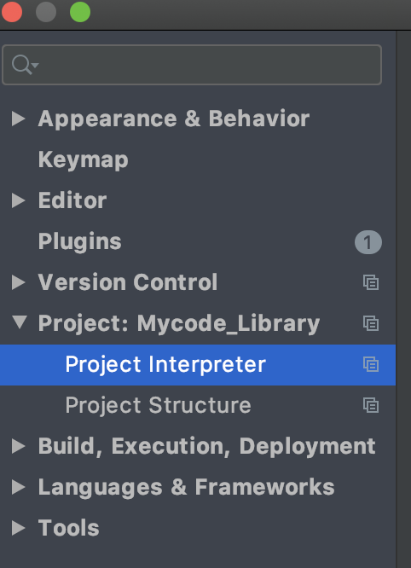Click the search magnifier icon in settings

[25, 65]
